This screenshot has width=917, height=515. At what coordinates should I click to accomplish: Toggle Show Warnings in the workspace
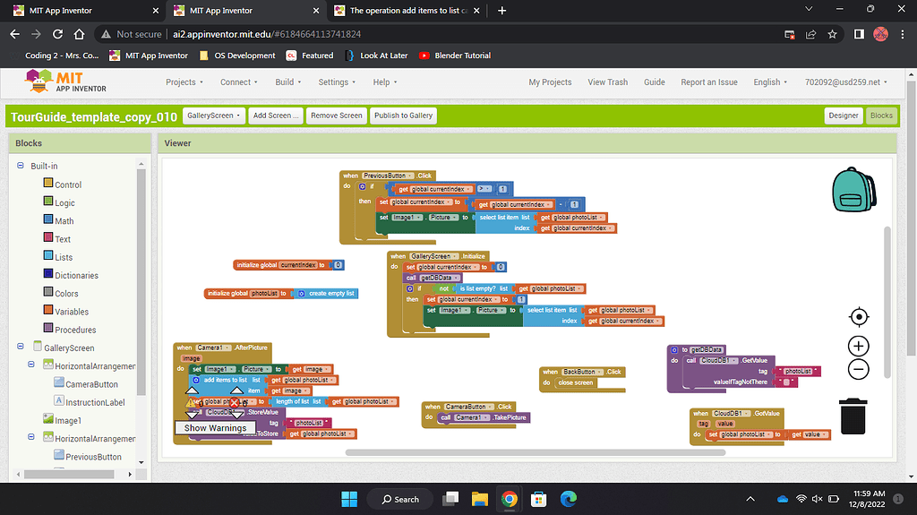[215, 428]
